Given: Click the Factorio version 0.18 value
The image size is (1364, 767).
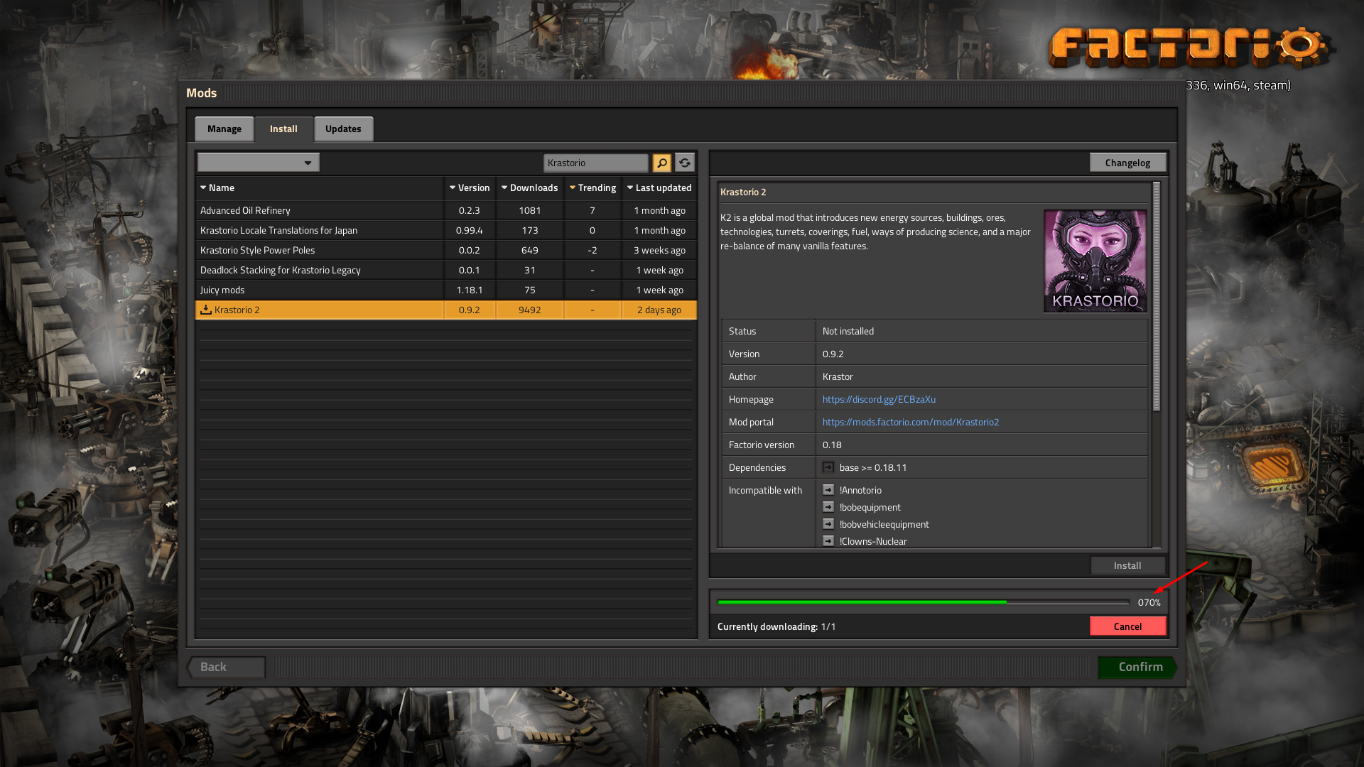Looking at the screenshot, I should tap(832, 445).
